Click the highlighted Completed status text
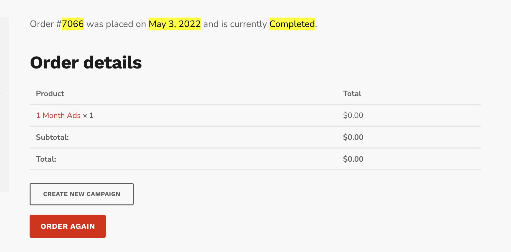Screen dimensions: 511x252 [292, 24]
